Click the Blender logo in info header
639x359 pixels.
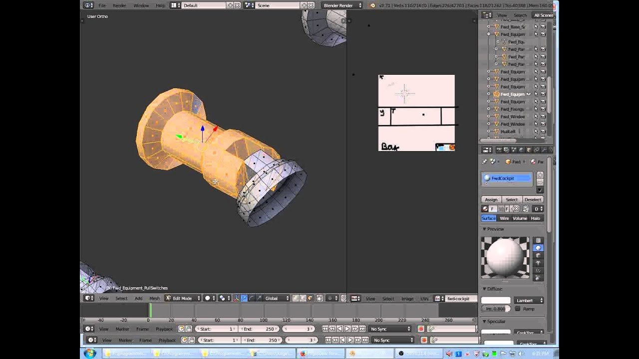[x=372, y=5]
